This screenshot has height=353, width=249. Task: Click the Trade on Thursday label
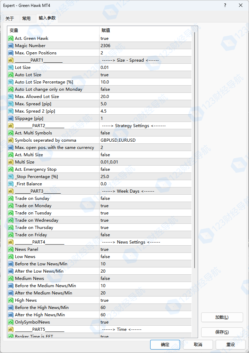click(34, 228)
